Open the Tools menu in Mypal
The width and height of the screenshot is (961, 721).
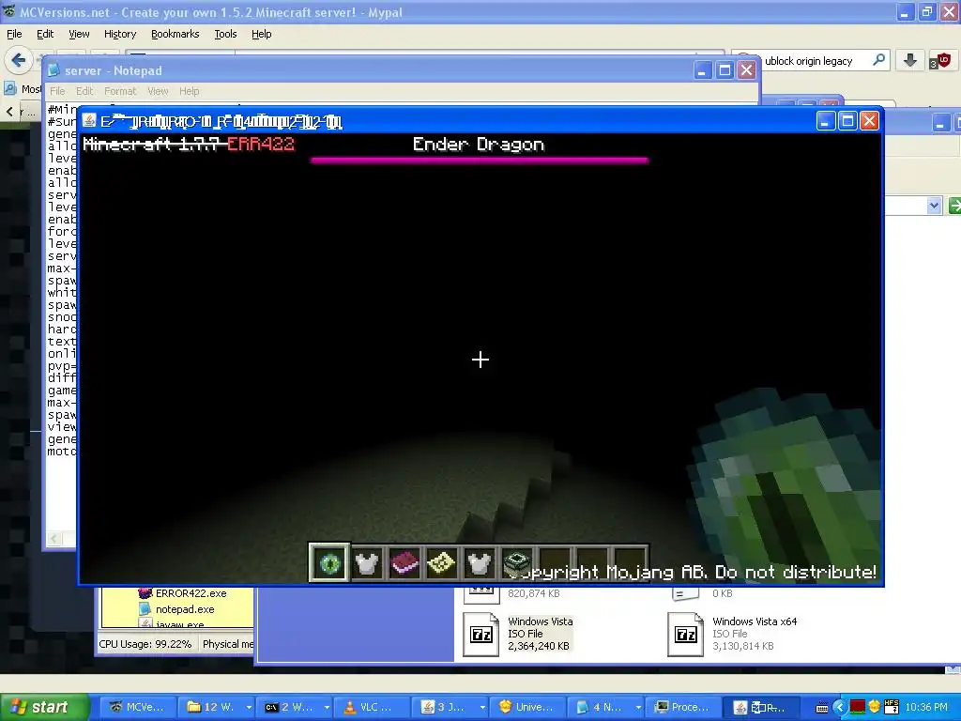[225, 34]
